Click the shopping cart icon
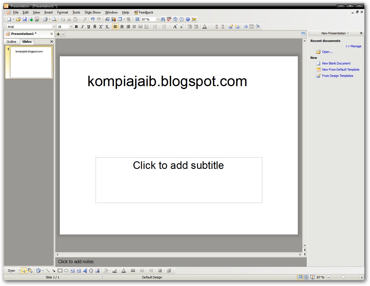 [194, 19]
